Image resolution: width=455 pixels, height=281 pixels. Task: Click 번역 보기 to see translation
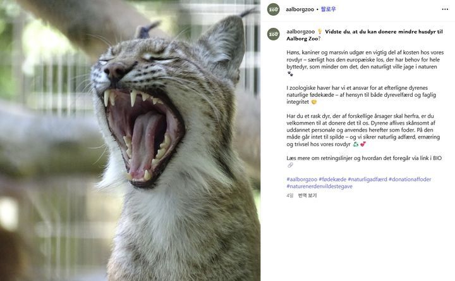(307, 196)
